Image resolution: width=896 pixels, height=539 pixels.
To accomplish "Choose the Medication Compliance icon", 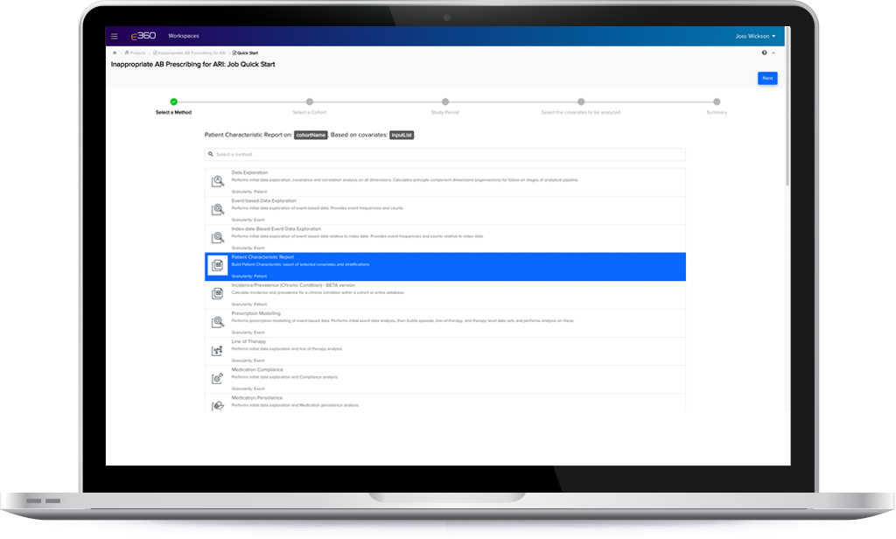I will click(217, 379).
